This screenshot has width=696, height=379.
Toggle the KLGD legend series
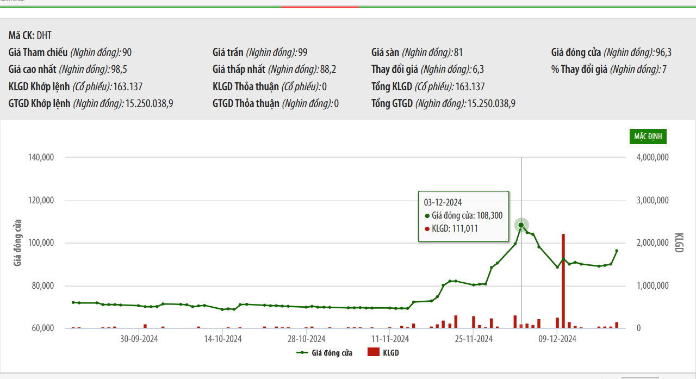point(383,353)
